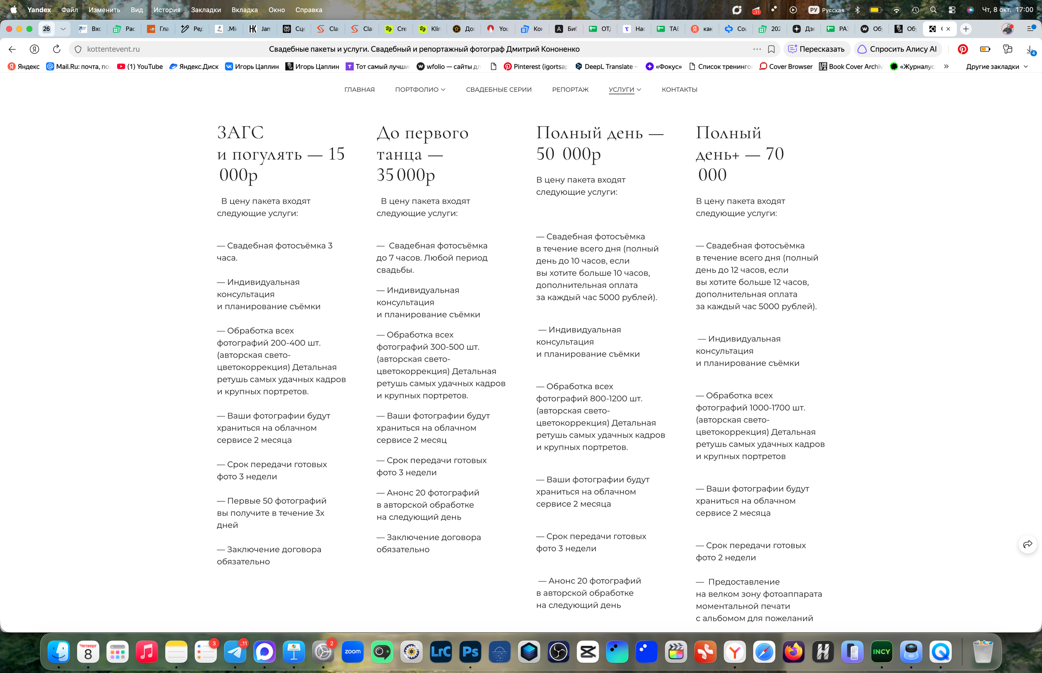This screenshot has height=673, width=1042.
Task: Open the Вкладка menu
Action: tap(245, 10)
